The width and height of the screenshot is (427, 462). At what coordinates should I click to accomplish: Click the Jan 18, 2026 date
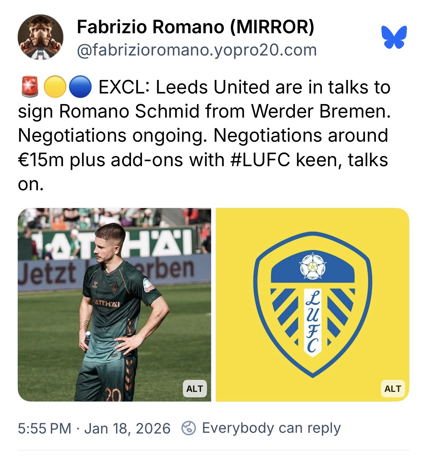click(x=127, y=428)
